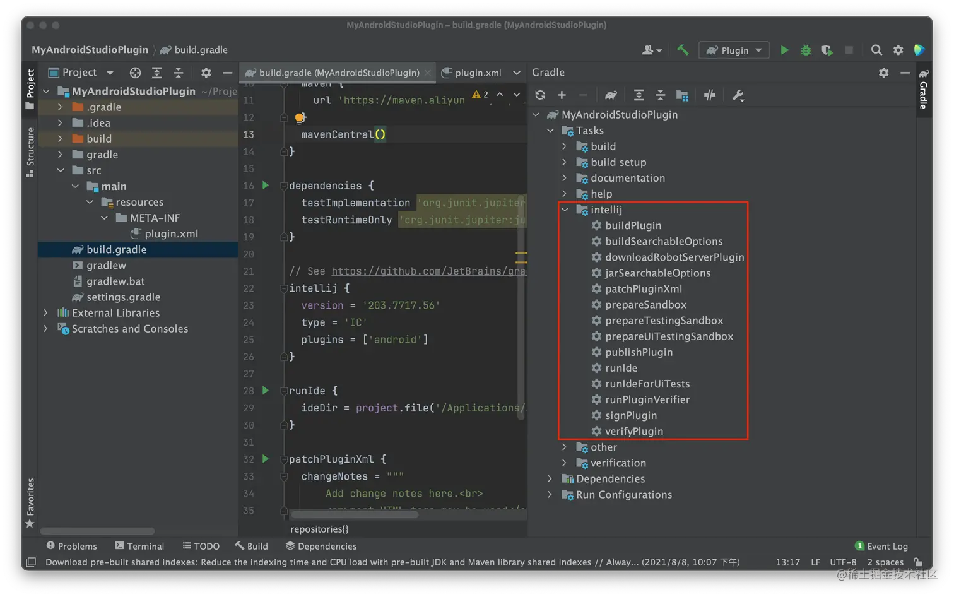
Task: Execute Gradle task elephant icon
Action: coord(611,95)
